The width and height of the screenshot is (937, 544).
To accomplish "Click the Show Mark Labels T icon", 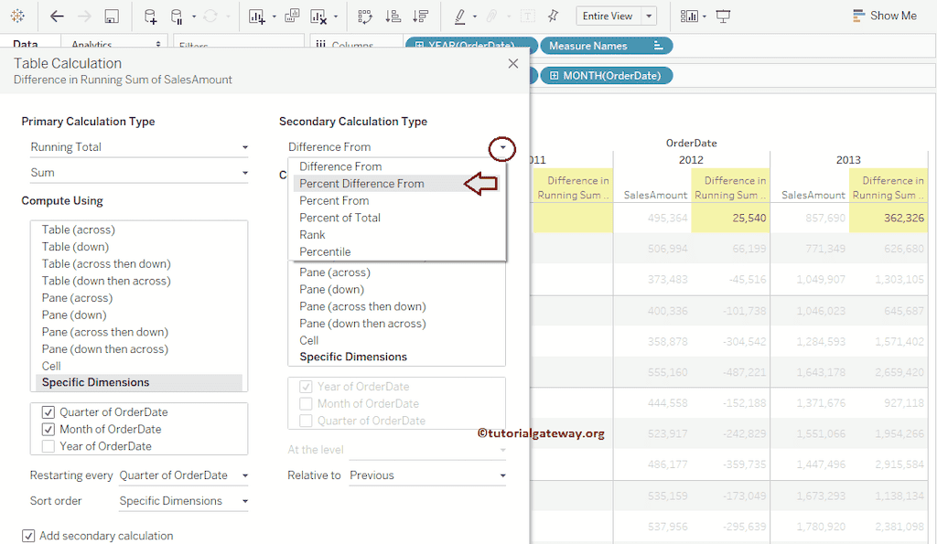I will coord(528,16).
